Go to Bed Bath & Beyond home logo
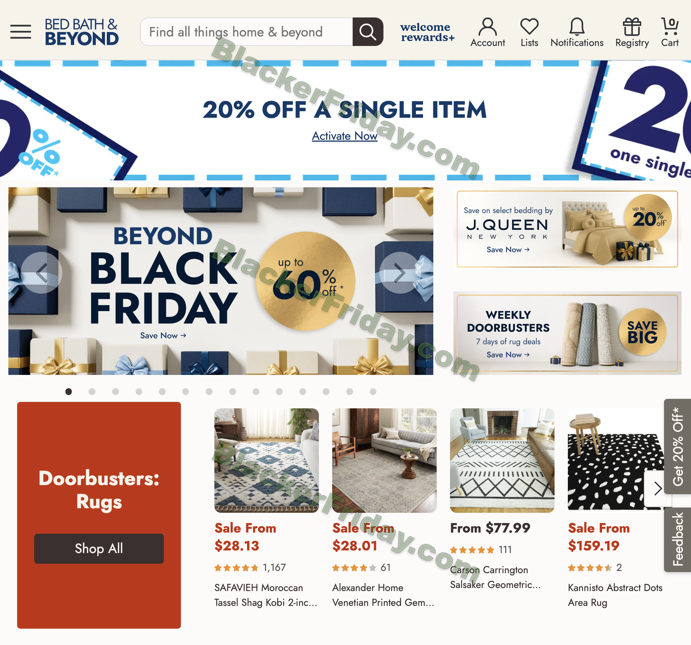 81,32
